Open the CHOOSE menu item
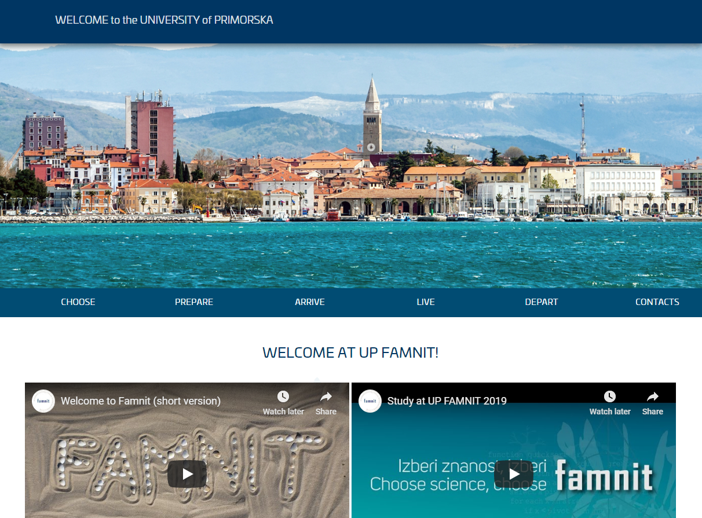Image resolution: width=702 pixels, height=518 pixels. tap(78, 302)
